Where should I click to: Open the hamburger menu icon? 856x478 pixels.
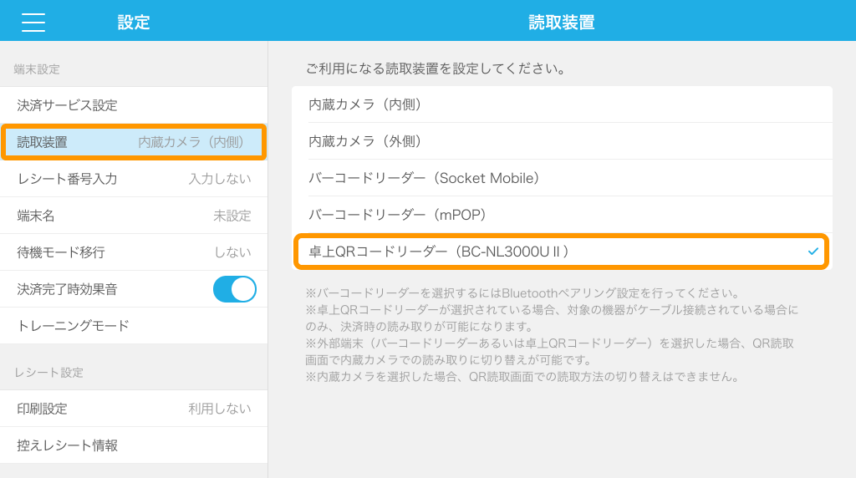click(x=33, y=23)
